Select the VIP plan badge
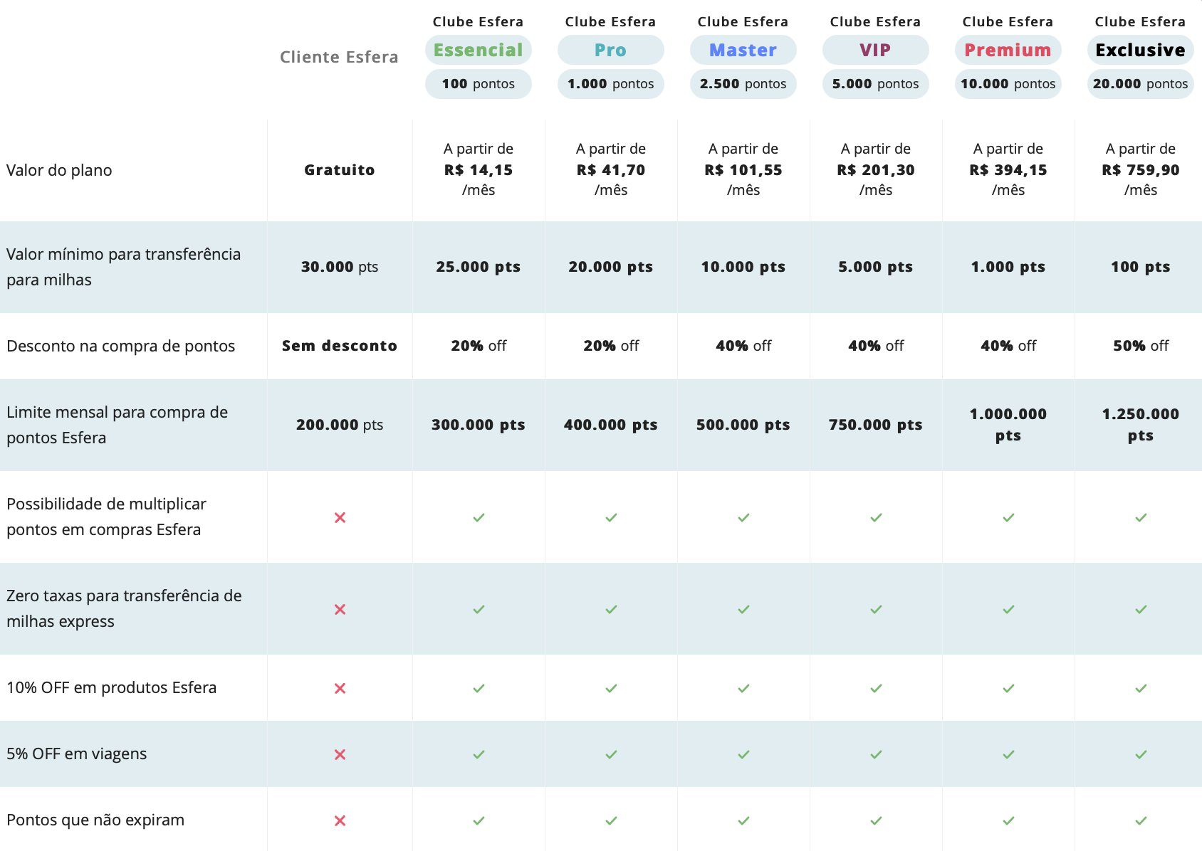Image resolution: width=1202 pixels, height=851 pixels. (876, 50)
